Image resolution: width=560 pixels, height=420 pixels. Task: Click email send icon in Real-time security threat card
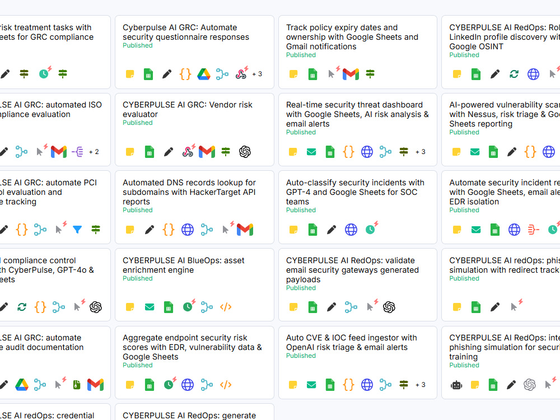311,152
